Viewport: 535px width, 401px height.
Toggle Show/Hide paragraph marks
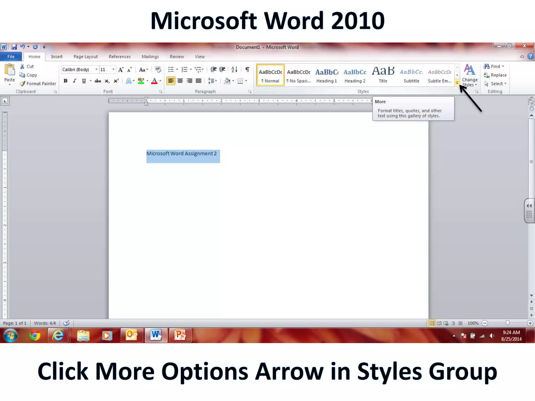(x=247, y=69)
